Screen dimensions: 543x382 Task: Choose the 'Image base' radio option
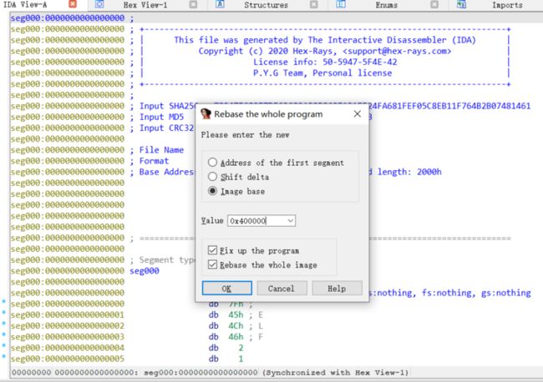pyautogui.click(x=213, y=191)
